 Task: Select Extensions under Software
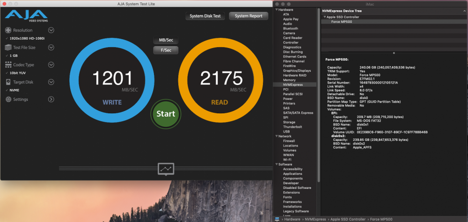tap(292, 193)
